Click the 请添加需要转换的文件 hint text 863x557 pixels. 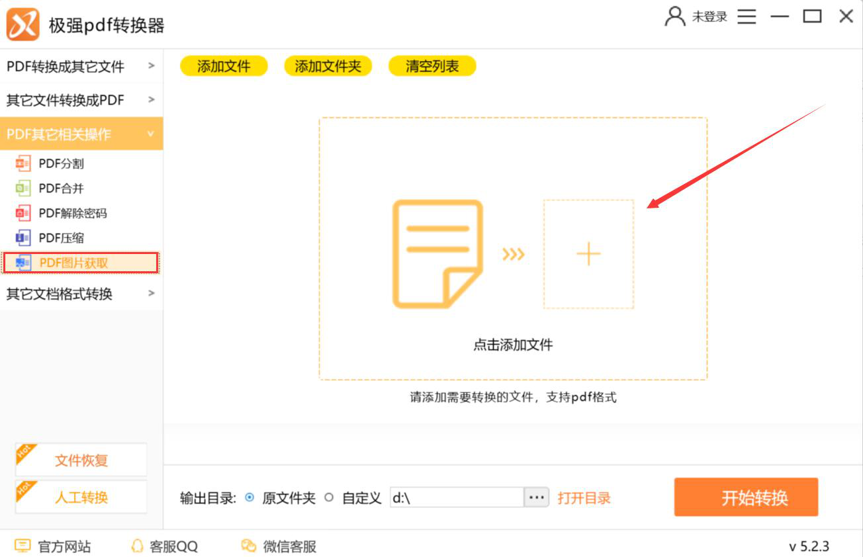pyautogui.click(x=513, y=398)
